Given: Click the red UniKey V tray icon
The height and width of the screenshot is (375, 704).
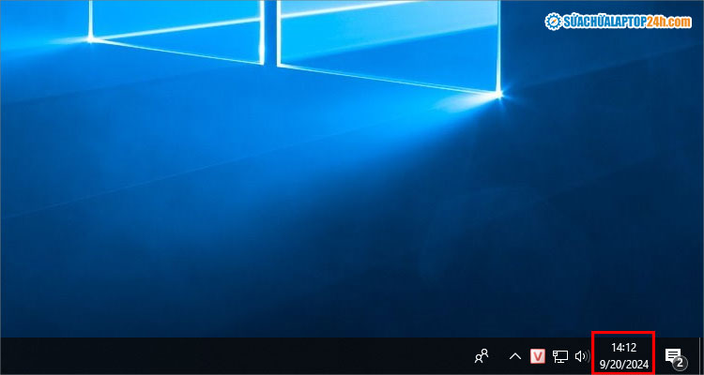Looking at the screenshot, I should 539,356.
